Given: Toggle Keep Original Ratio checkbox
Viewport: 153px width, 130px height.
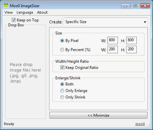Looking at the screenshot, I should (62, 68).
